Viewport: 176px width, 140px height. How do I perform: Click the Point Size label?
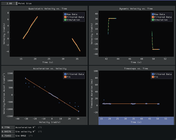25,3
